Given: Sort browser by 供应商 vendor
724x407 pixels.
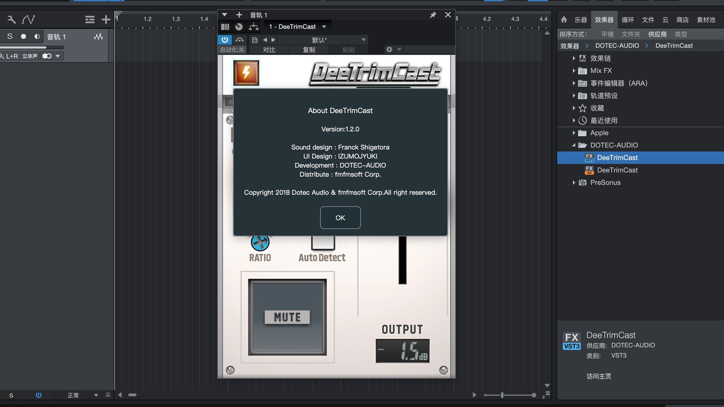Looking at the screenshot, I should (657, 34).
